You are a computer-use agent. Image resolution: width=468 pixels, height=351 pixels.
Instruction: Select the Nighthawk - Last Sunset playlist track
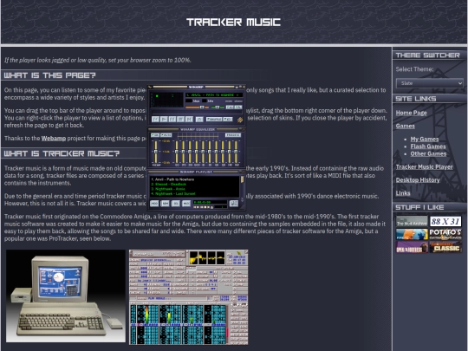(194, 194)
